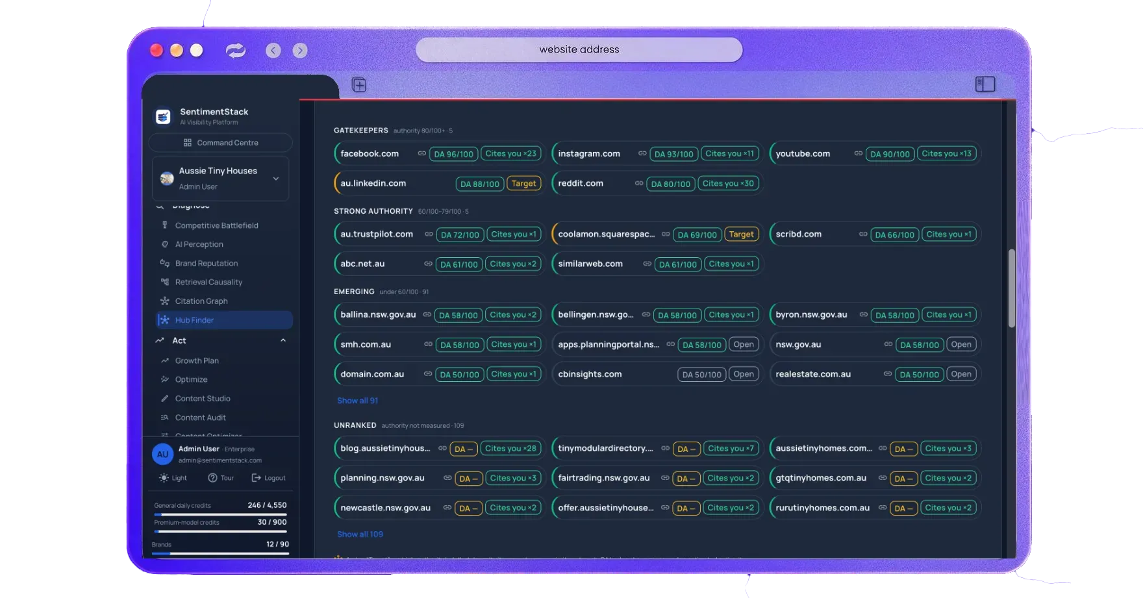Click the General daily credits progress bar
The height and width of the screenshot is (613, 1143).
pyautogui.click(x=220, y=514)
